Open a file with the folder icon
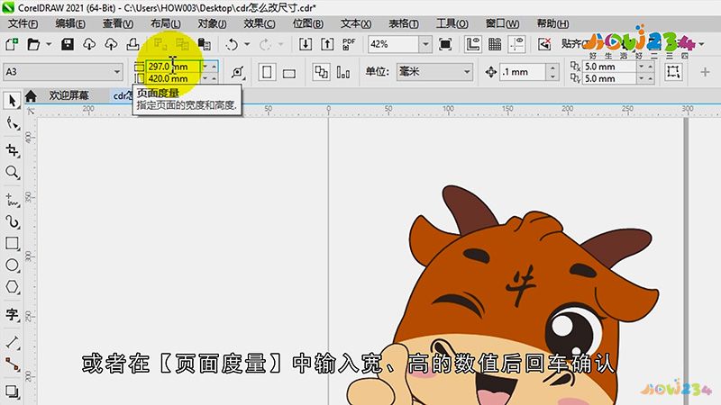The height and width of the screenshot is (405, 721). point(33,44)
